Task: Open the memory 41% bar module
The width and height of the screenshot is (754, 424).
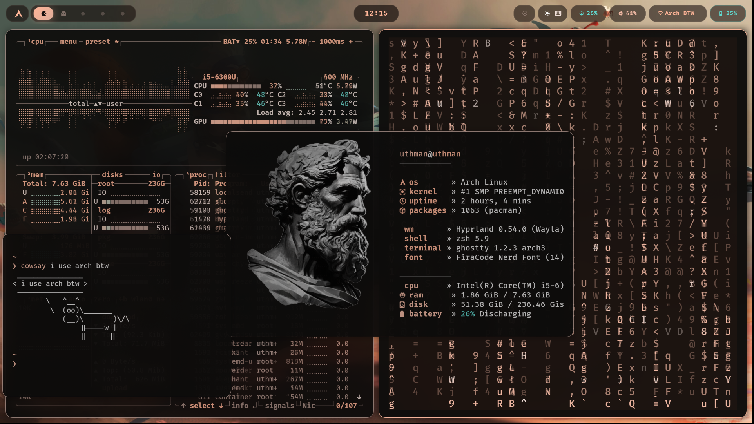Action: [x=627, y=13]
